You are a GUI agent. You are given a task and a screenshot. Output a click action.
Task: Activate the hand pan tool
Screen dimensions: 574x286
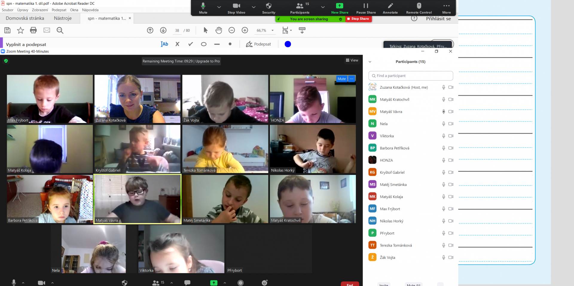pyautogui.click(x=219, y=30)
